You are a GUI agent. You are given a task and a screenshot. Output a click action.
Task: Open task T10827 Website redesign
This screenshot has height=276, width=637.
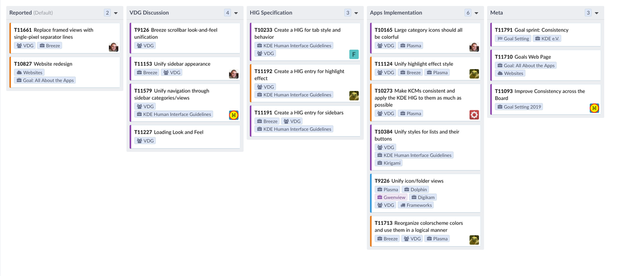click(x=43, y=64)
